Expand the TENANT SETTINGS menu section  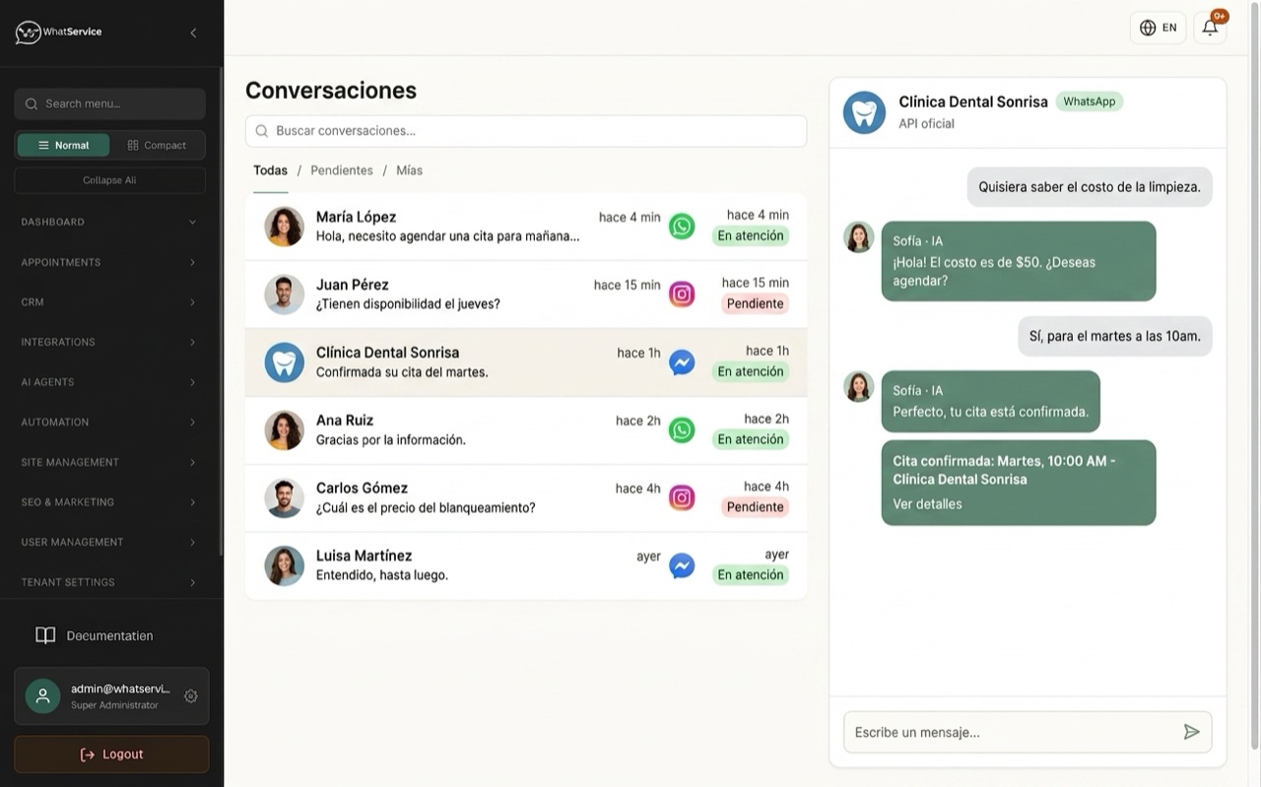click(109, 582)
